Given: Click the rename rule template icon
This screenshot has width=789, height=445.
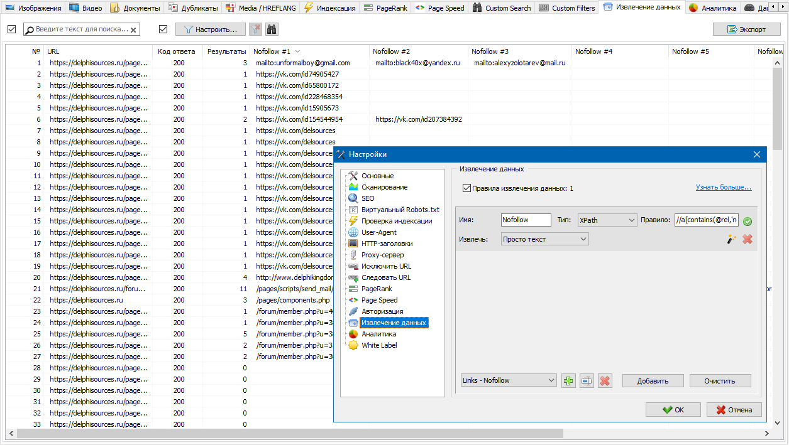Looking at the screenshot, I should click(587, 381).
